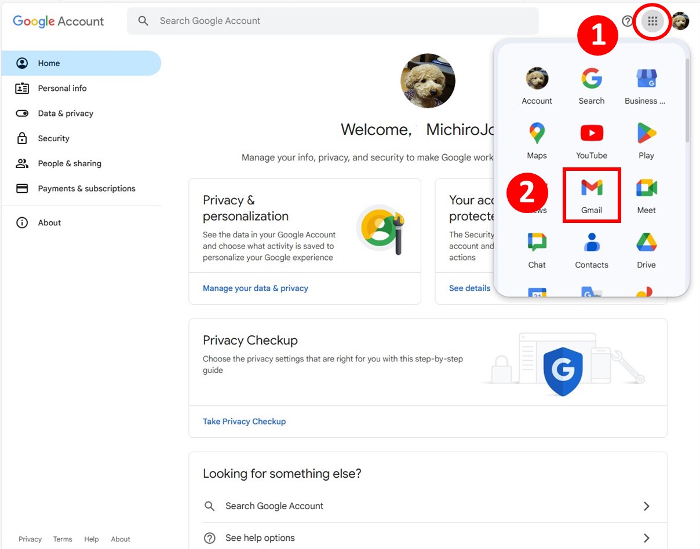Open Personal info section
This screenshot has height=549, width=700.
tap(81, 88)
